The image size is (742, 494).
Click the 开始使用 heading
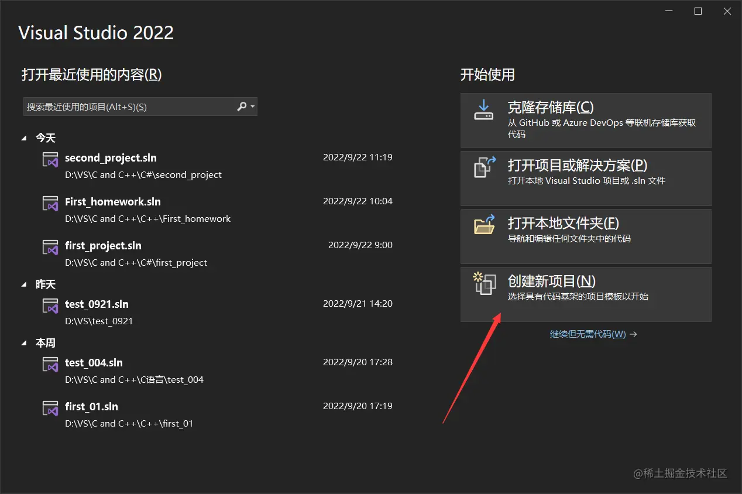click(x=487, y=75)
